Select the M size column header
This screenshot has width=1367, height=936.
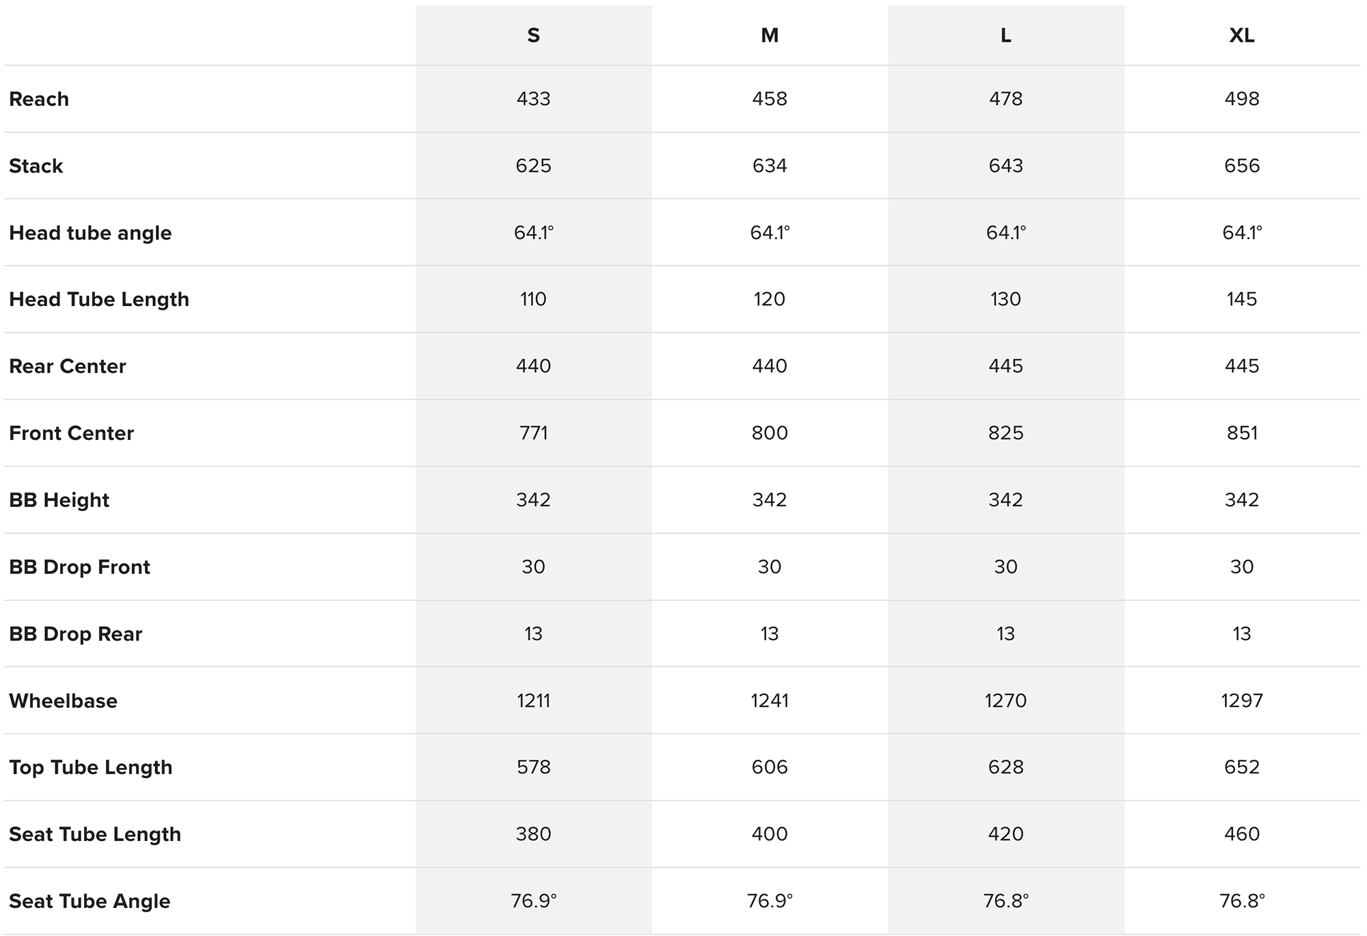770,36
